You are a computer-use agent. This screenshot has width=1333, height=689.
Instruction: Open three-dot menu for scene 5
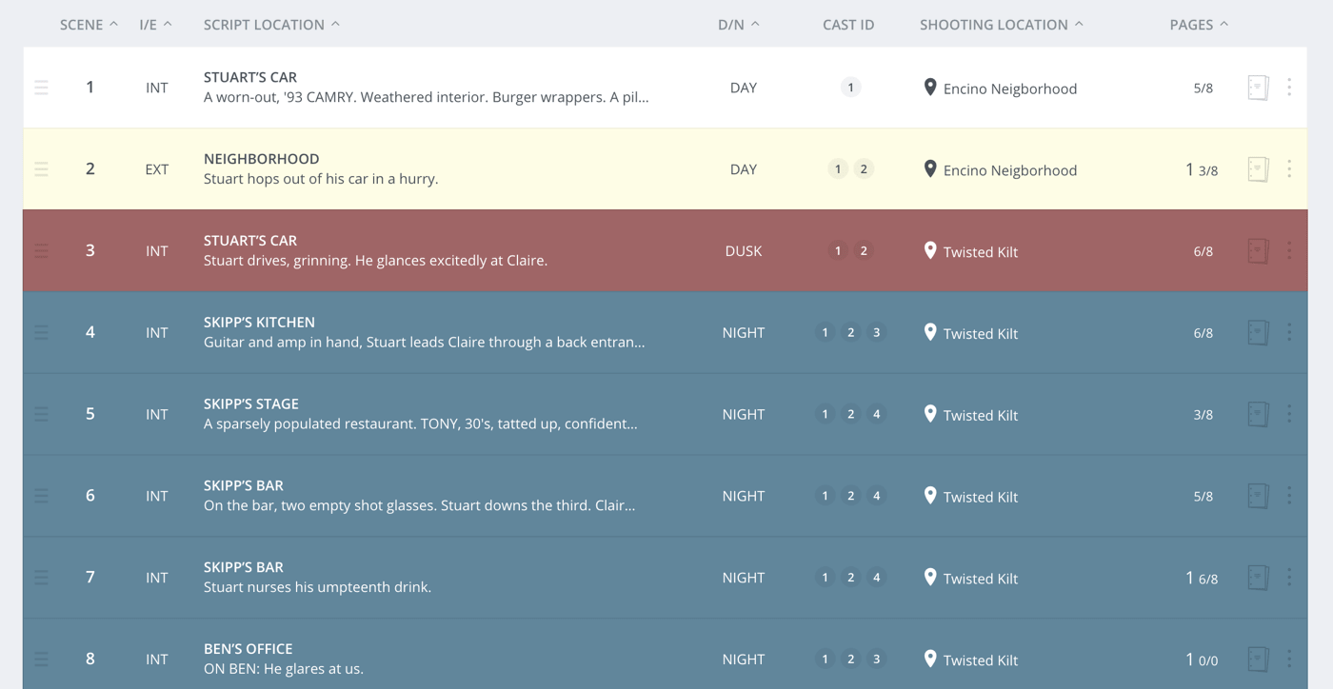[1289, 414]
